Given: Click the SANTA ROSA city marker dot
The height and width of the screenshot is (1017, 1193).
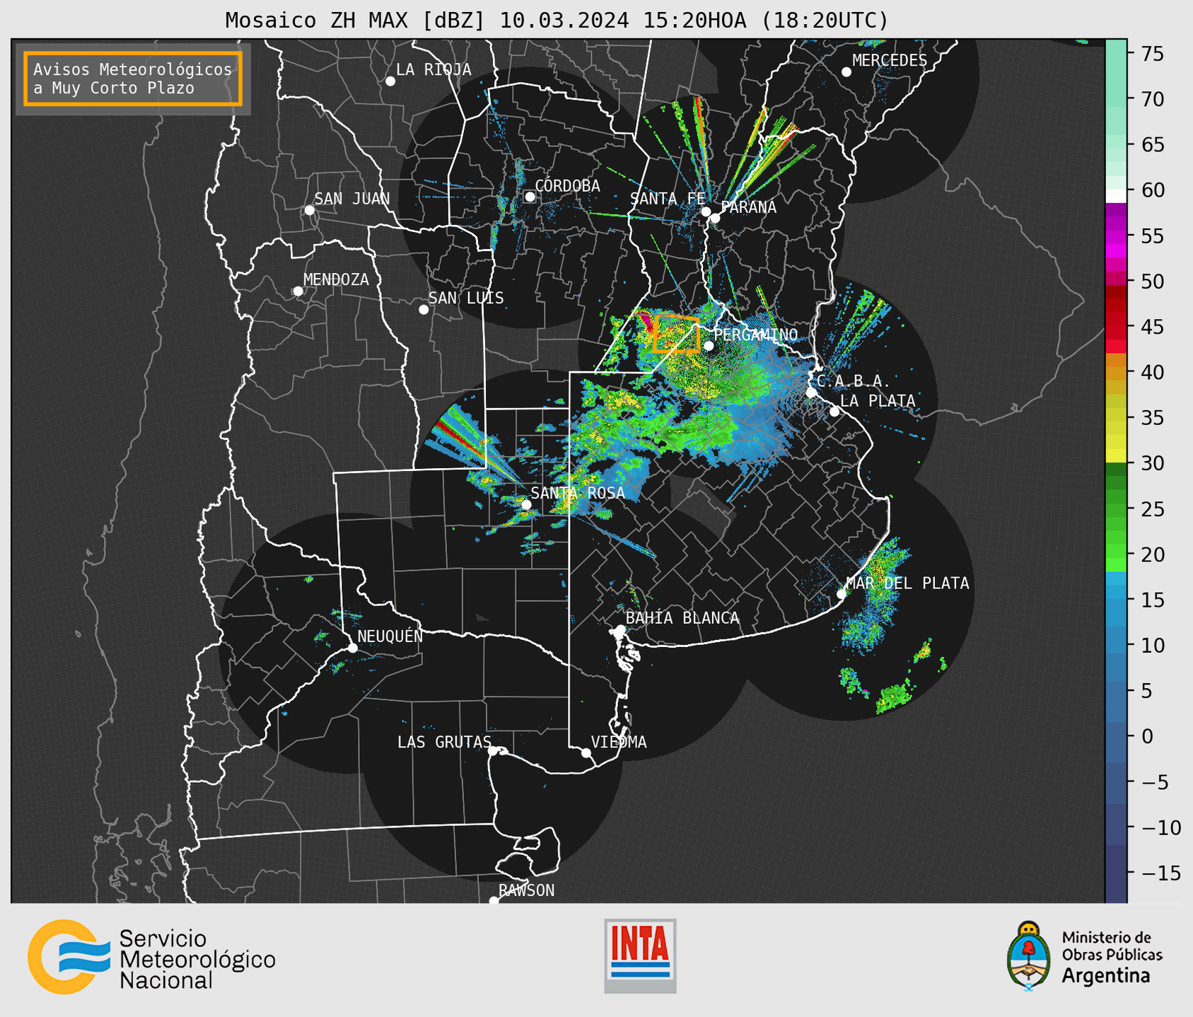Looking at the screenshot, I should 526,504.
